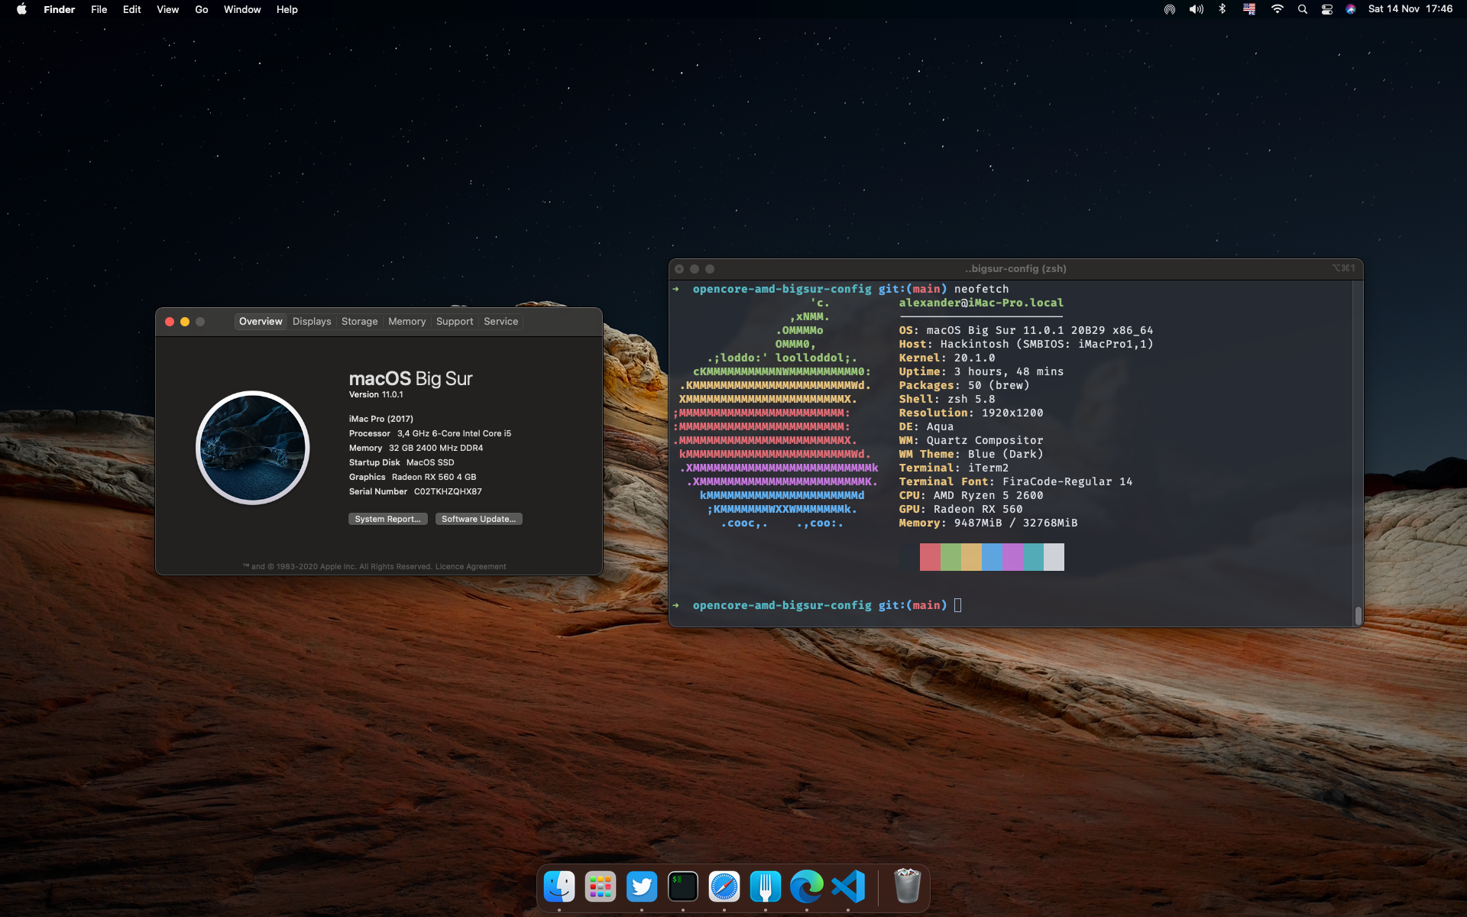Viewport: 1467px width, 917px height.
Task: Open Launchpad in the dock
Action: [601, 886]
